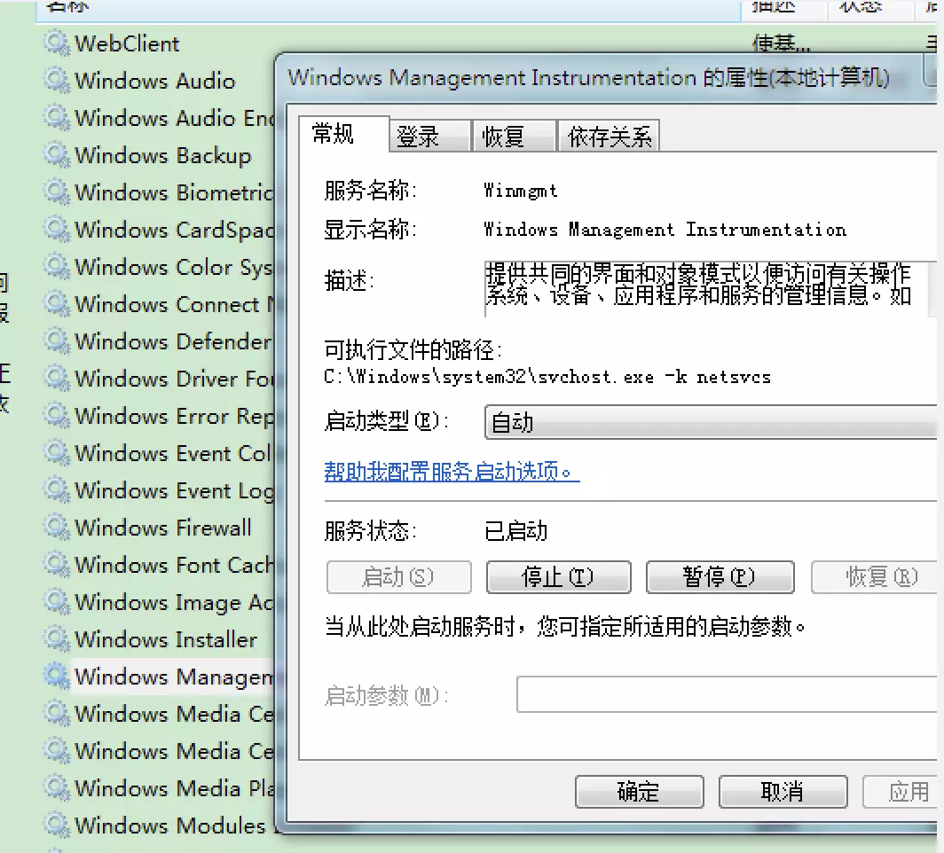Click the Windows Management Instrumentation display name value
The image size is (944, 853).
tap(665, 230)
